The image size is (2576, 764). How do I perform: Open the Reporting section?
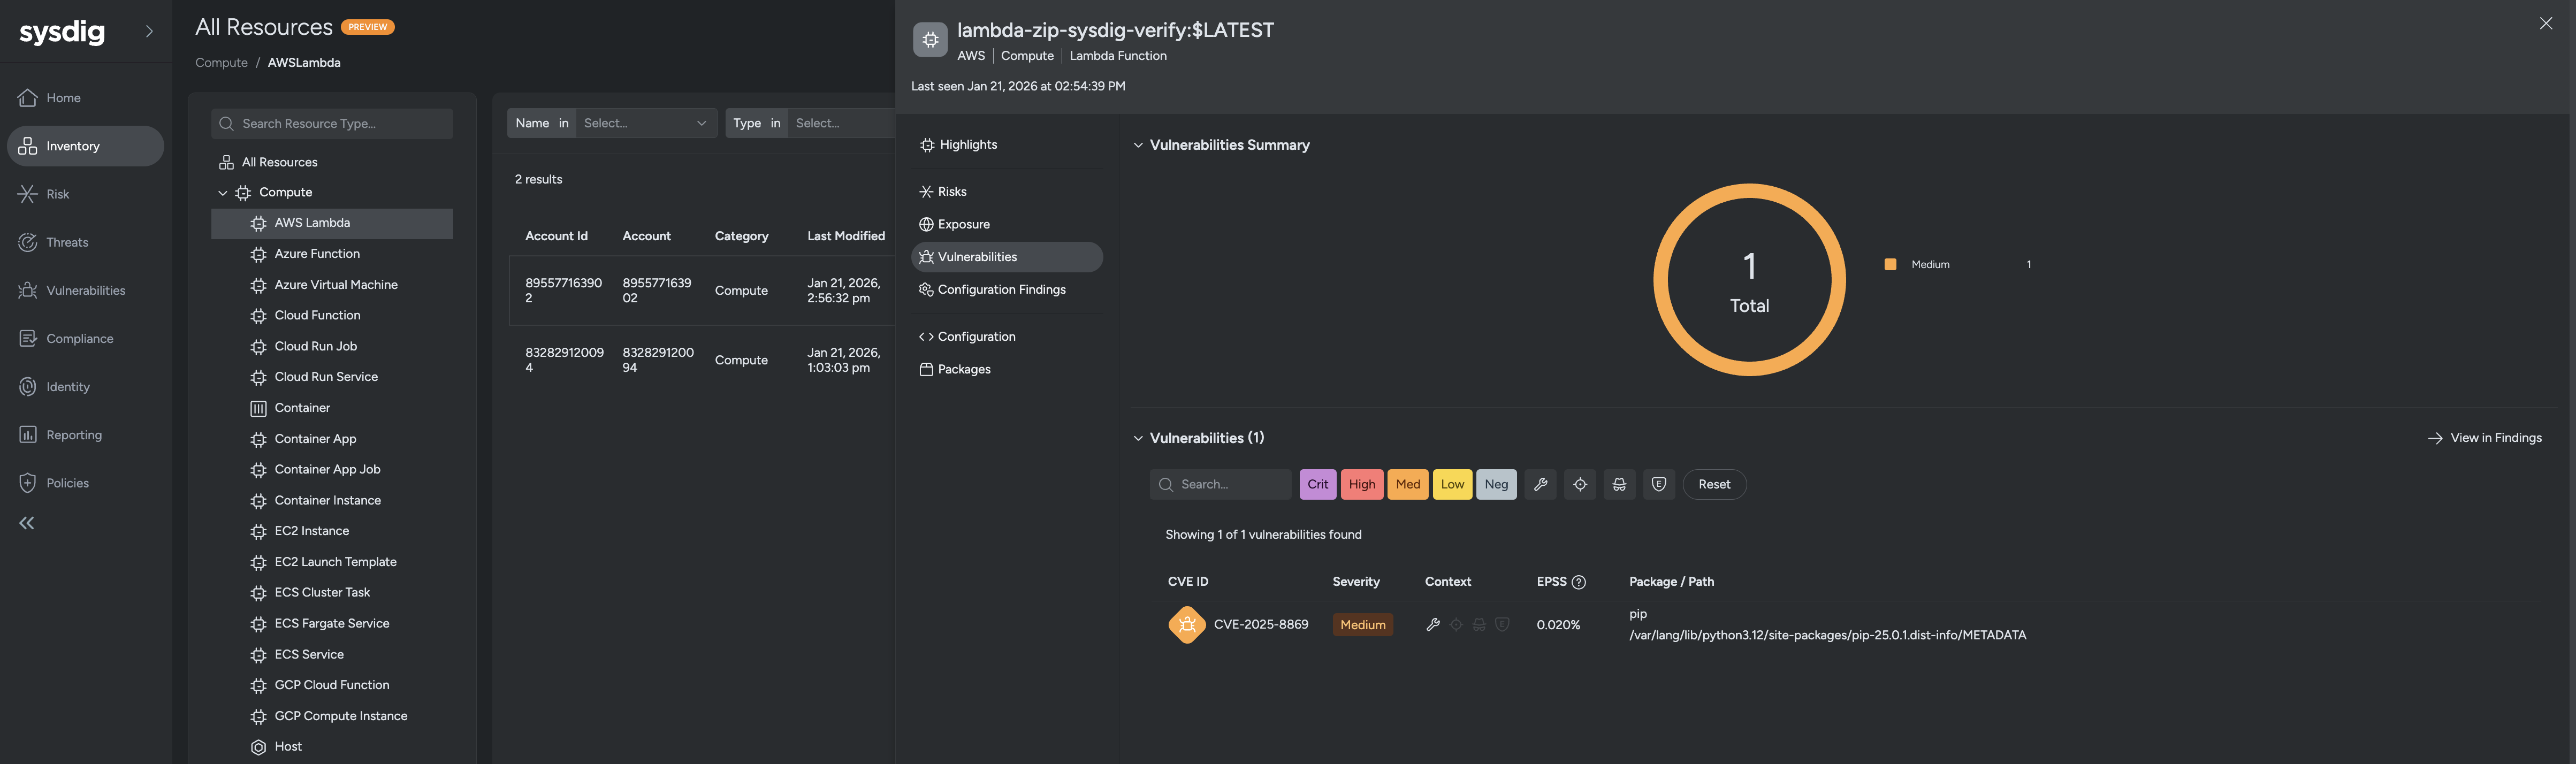74,434
